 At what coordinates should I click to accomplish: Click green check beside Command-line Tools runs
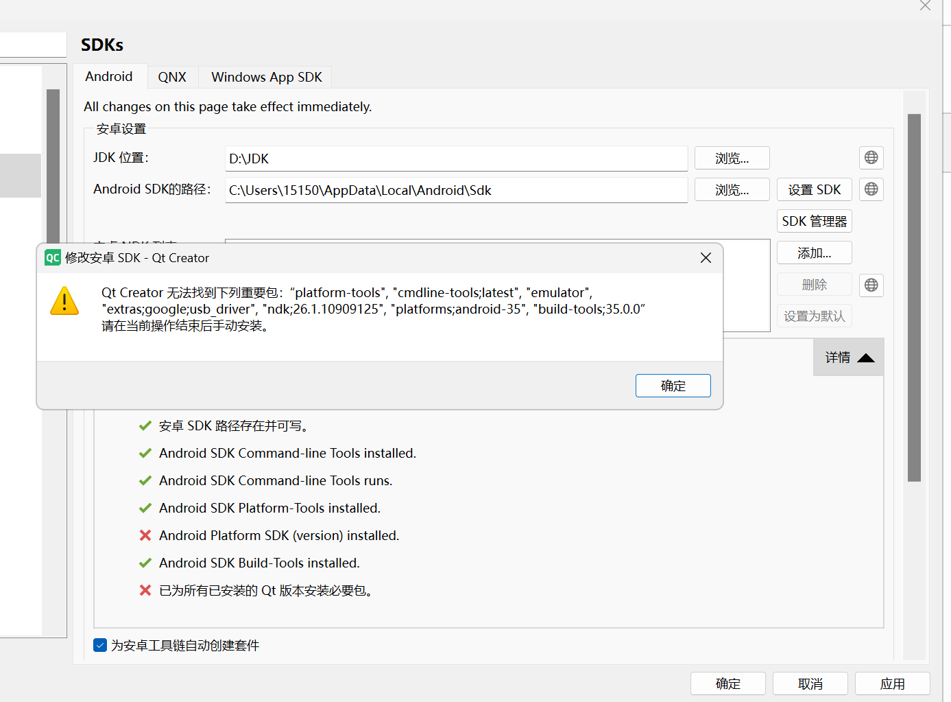coord(145,480)
